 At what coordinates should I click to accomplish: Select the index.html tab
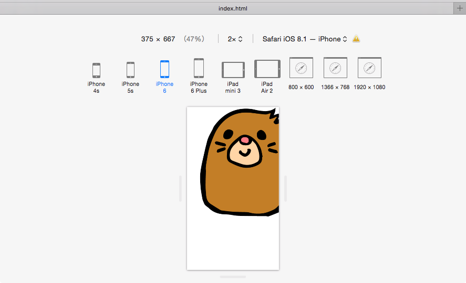[227, 8]
